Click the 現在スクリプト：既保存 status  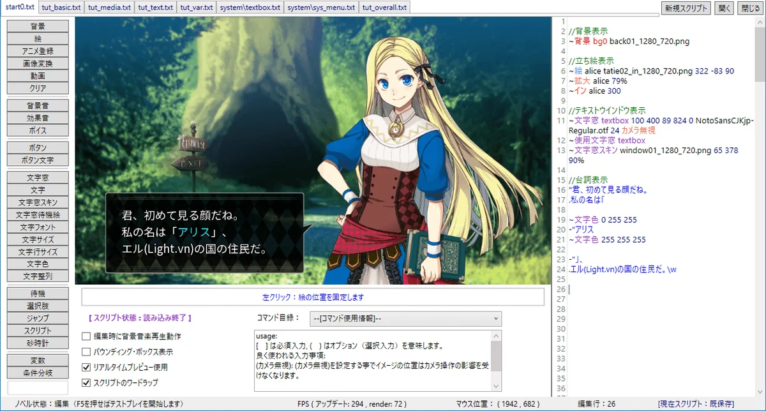coord(696,404)
